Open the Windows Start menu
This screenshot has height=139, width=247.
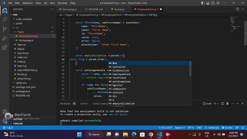(80, 134)
